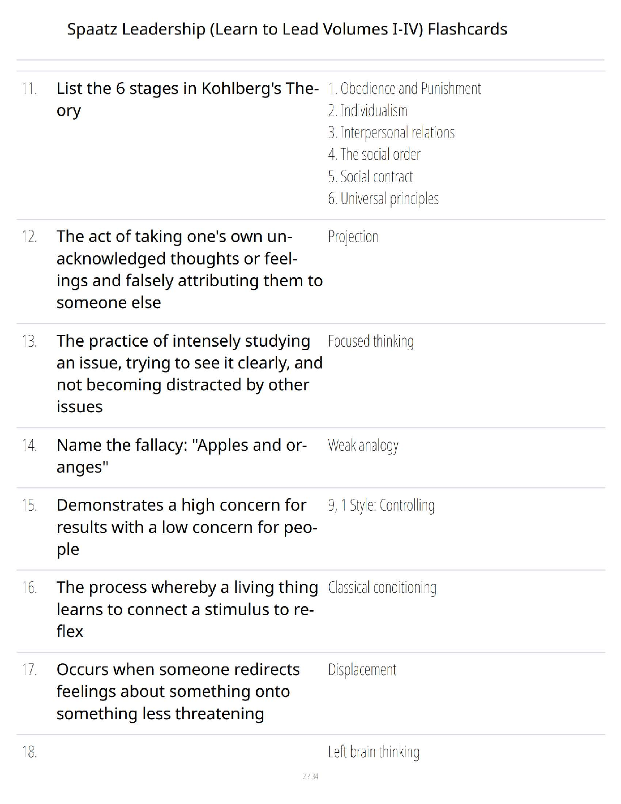
Task: Select the 'Left brain thinking' answer
Action: click(374, 752)
